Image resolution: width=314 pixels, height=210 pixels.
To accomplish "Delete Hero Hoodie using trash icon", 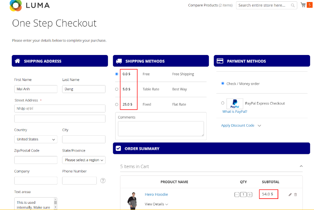I will tap(296, 194).
